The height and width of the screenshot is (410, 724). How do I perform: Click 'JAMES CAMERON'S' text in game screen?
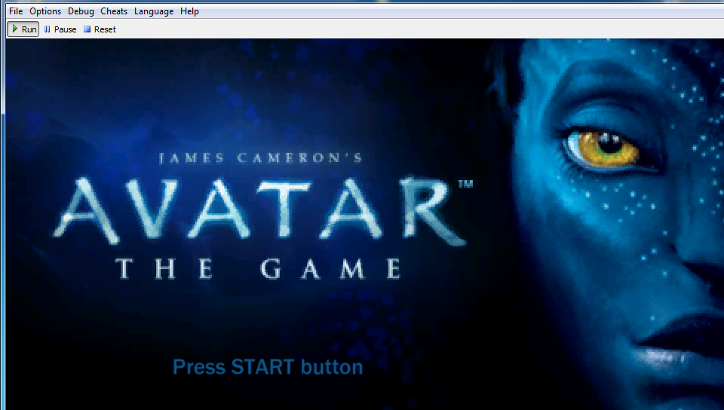point(260,158)
